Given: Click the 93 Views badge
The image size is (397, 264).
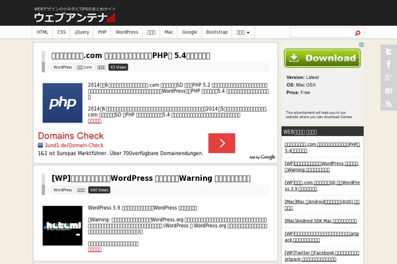Looking at the screenshot, I should pos(118,67).
